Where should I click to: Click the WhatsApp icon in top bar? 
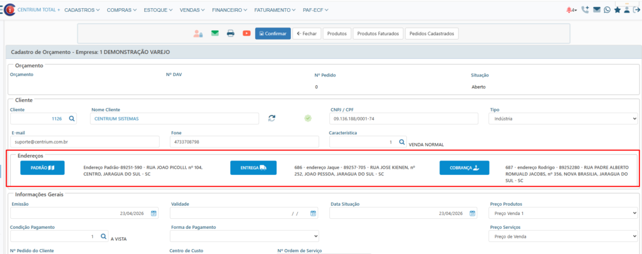tap(607, 10)
